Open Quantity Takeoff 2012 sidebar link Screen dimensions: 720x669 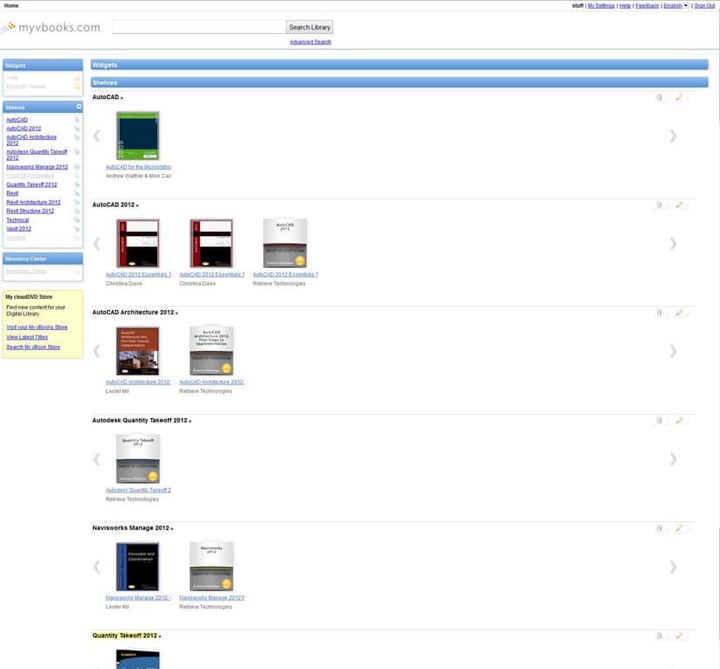coord(31,184)
